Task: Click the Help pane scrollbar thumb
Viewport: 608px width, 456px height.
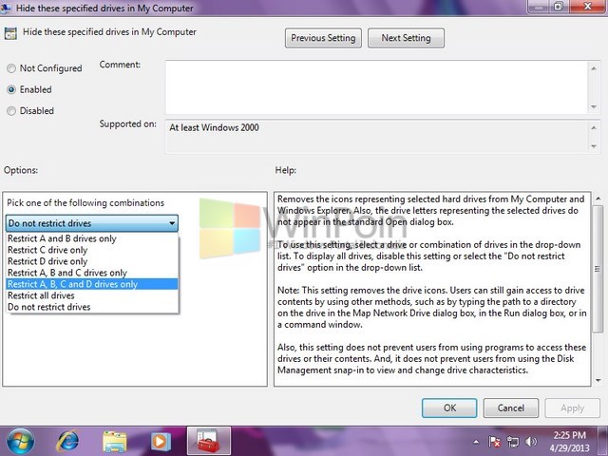Action: click(598, 269)
